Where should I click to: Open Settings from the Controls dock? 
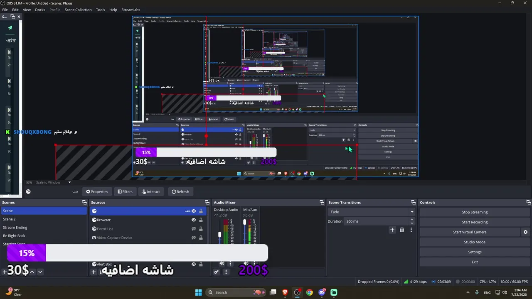coord(475,252)
